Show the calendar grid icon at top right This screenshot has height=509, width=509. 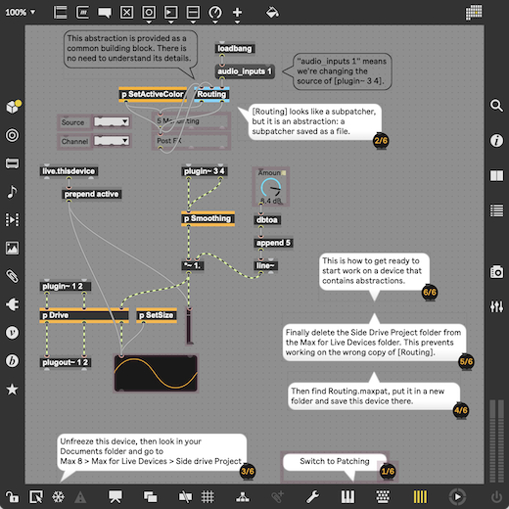(474, 13)
